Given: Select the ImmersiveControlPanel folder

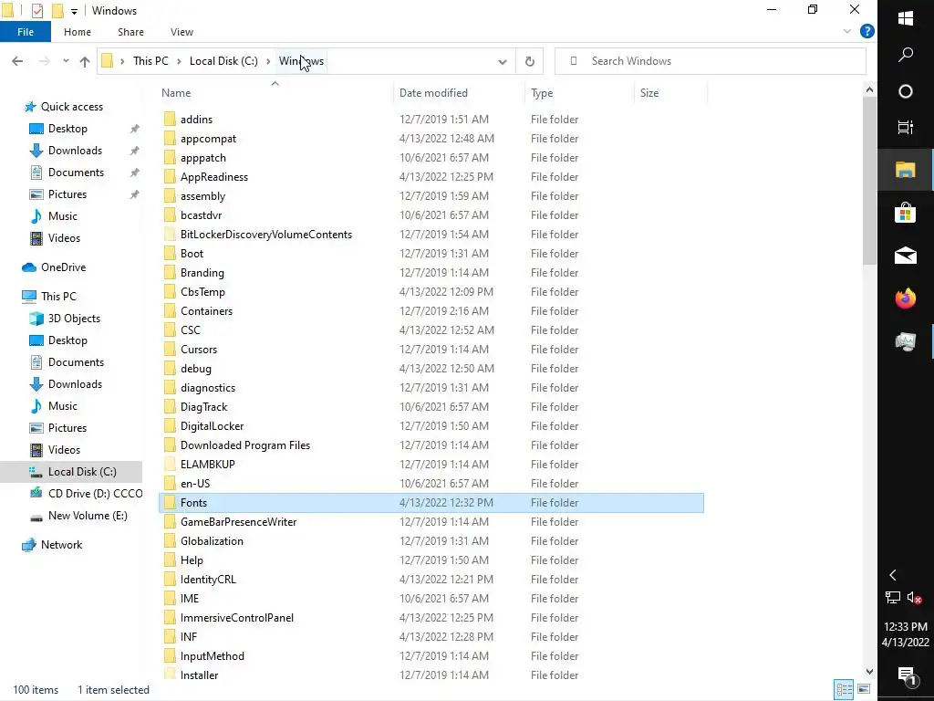Looking at the screenshot, I should coord(236,618).
